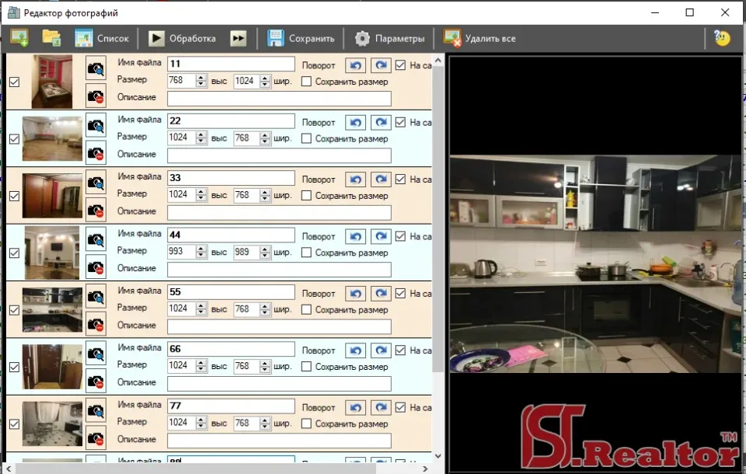Click height stepper for photo 44 (993)
This screenshot has height=474, width=746.
pos(201,253)
